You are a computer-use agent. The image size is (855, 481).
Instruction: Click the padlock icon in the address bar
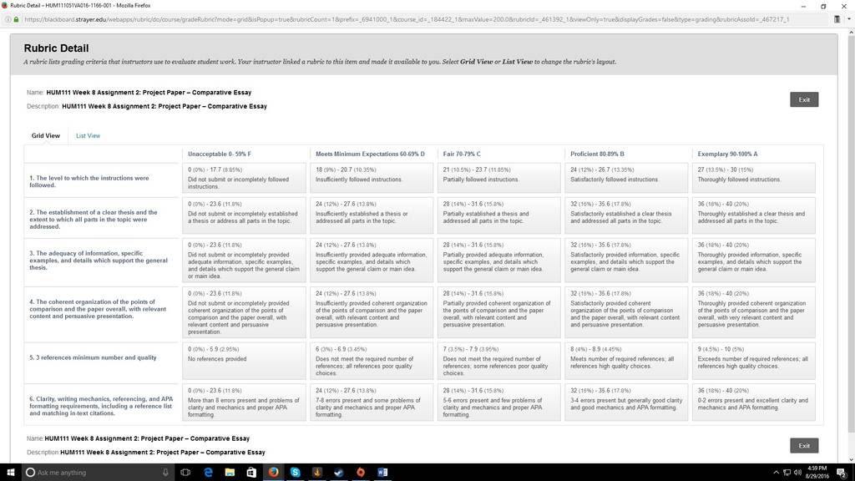(x=17, y=20)
